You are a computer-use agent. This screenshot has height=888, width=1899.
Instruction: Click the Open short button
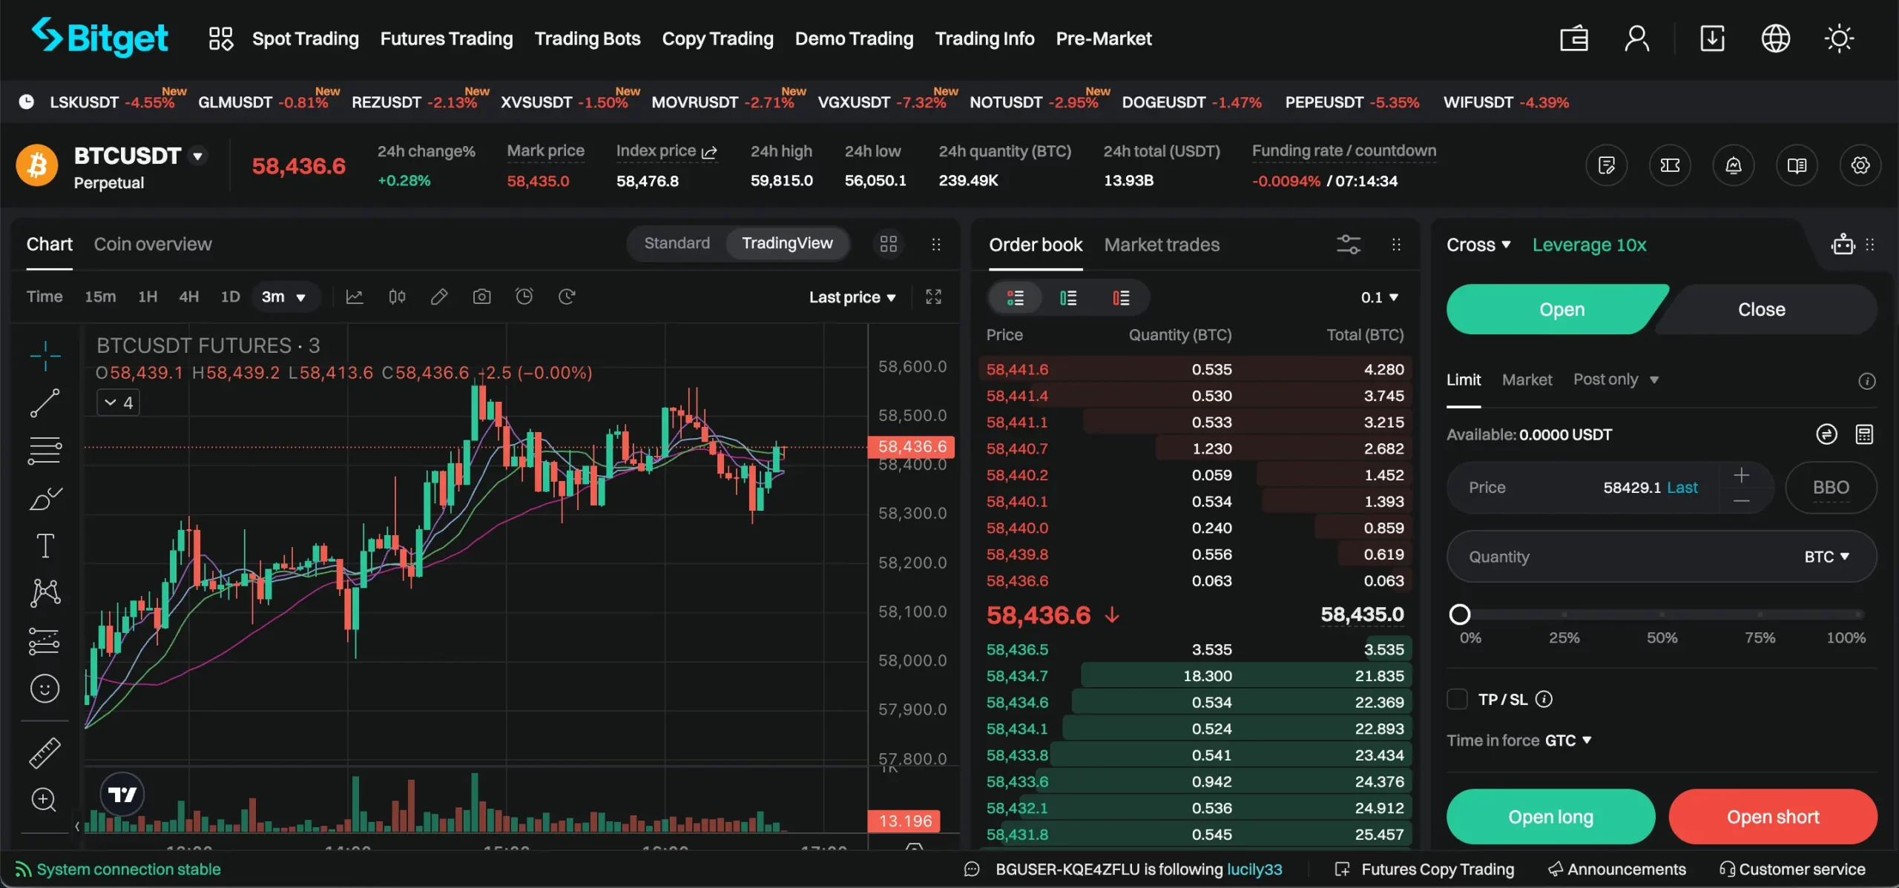point(1773,817)
